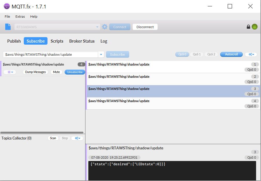The image size is (261, 181).
Task: Mute the RTAWSThing shadow update subscription
Action: coord(56,72)
